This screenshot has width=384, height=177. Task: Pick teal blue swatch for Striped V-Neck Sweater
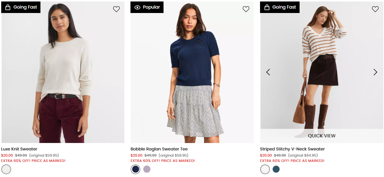(x=276, y=169)
